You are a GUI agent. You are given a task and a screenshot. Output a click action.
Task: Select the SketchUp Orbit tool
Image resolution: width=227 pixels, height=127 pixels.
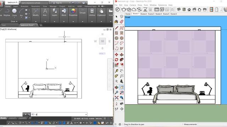click(116, 87)
